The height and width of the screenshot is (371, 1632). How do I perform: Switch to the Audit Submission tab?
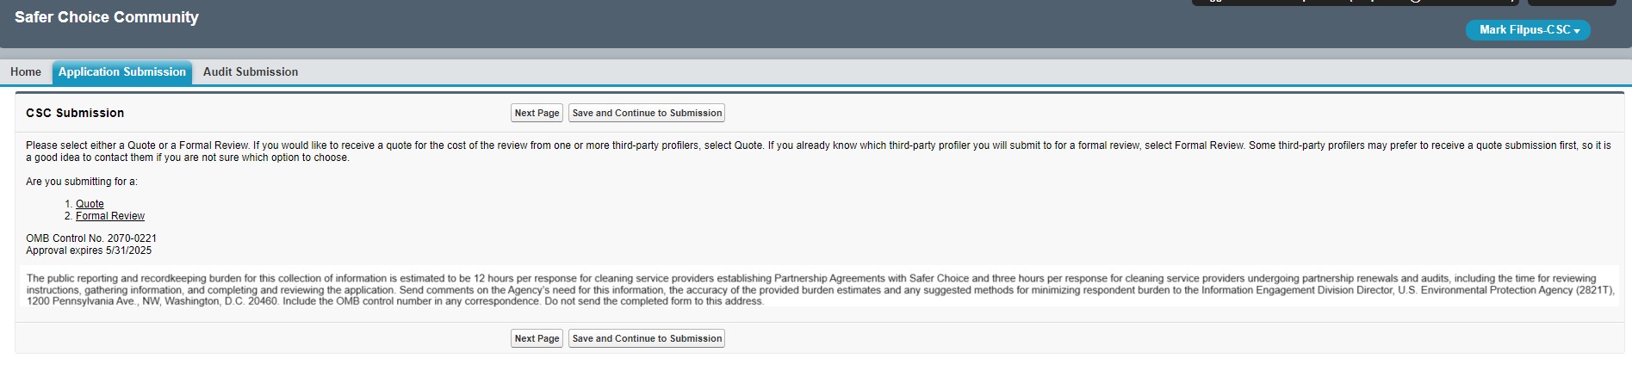(x=251, y=72)
